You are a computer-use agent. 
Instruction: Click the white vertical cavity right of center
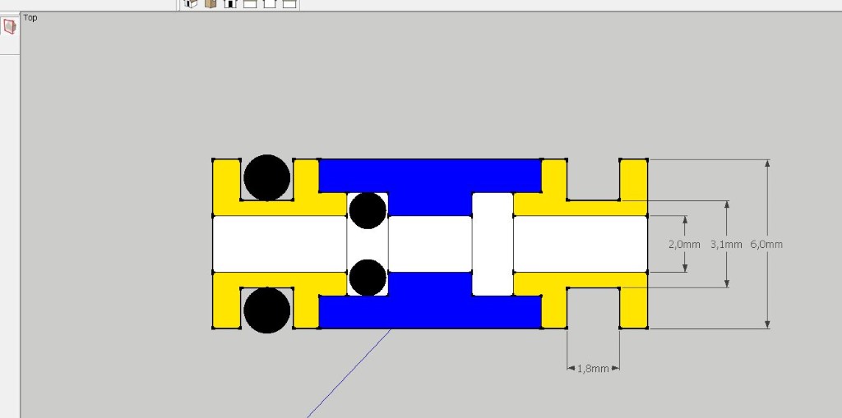[x=493, y=244]
